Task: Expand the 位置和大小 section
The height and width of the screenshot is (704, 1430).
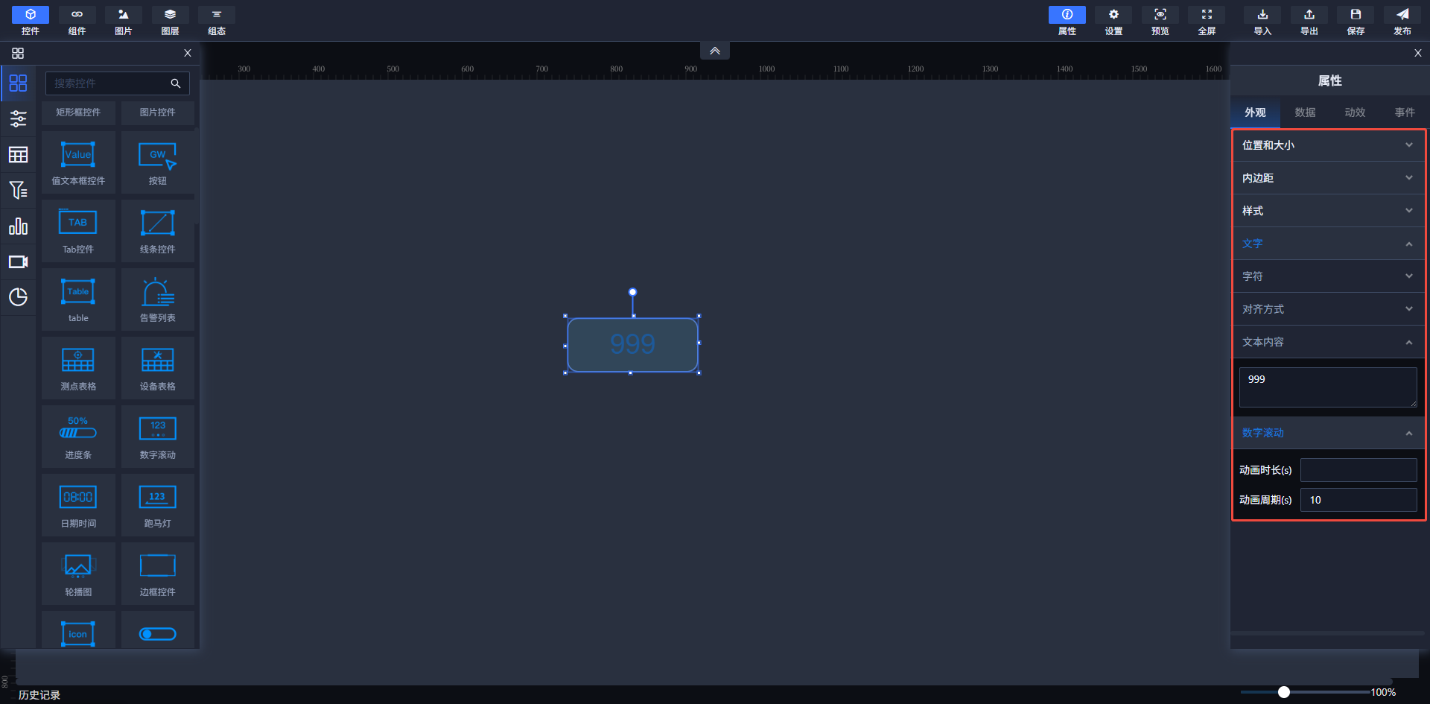Action: click(x=1328, y=145)
